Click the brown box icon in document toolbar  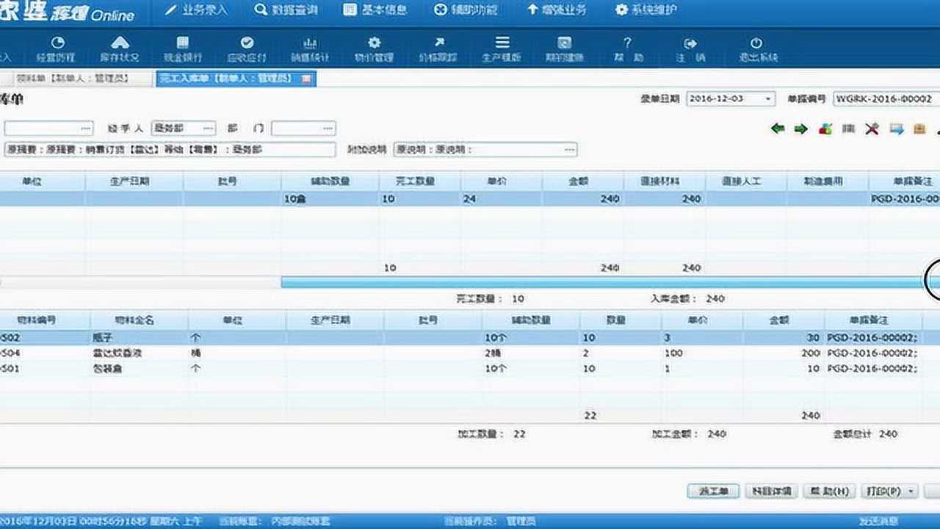[x=919, y=129]
